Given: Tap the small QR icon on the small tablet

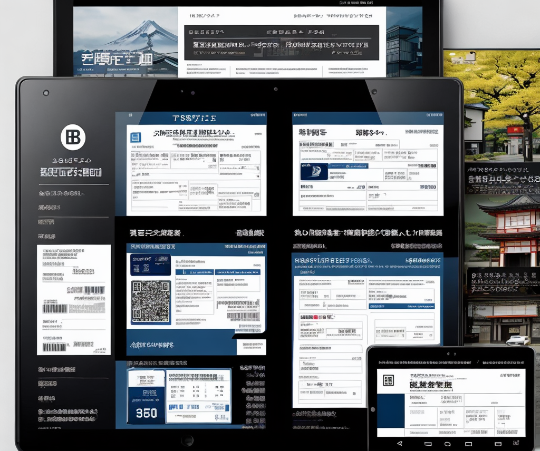Looking at the screenshot, I should pos(389,380).
